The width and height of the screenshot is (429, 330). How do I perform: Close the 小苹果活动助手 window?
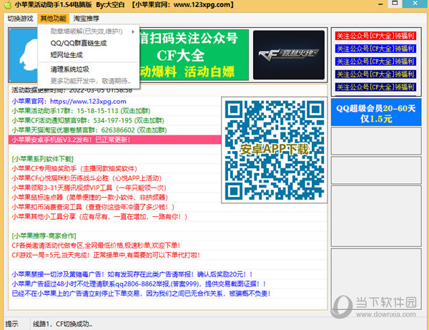point(415,4)
